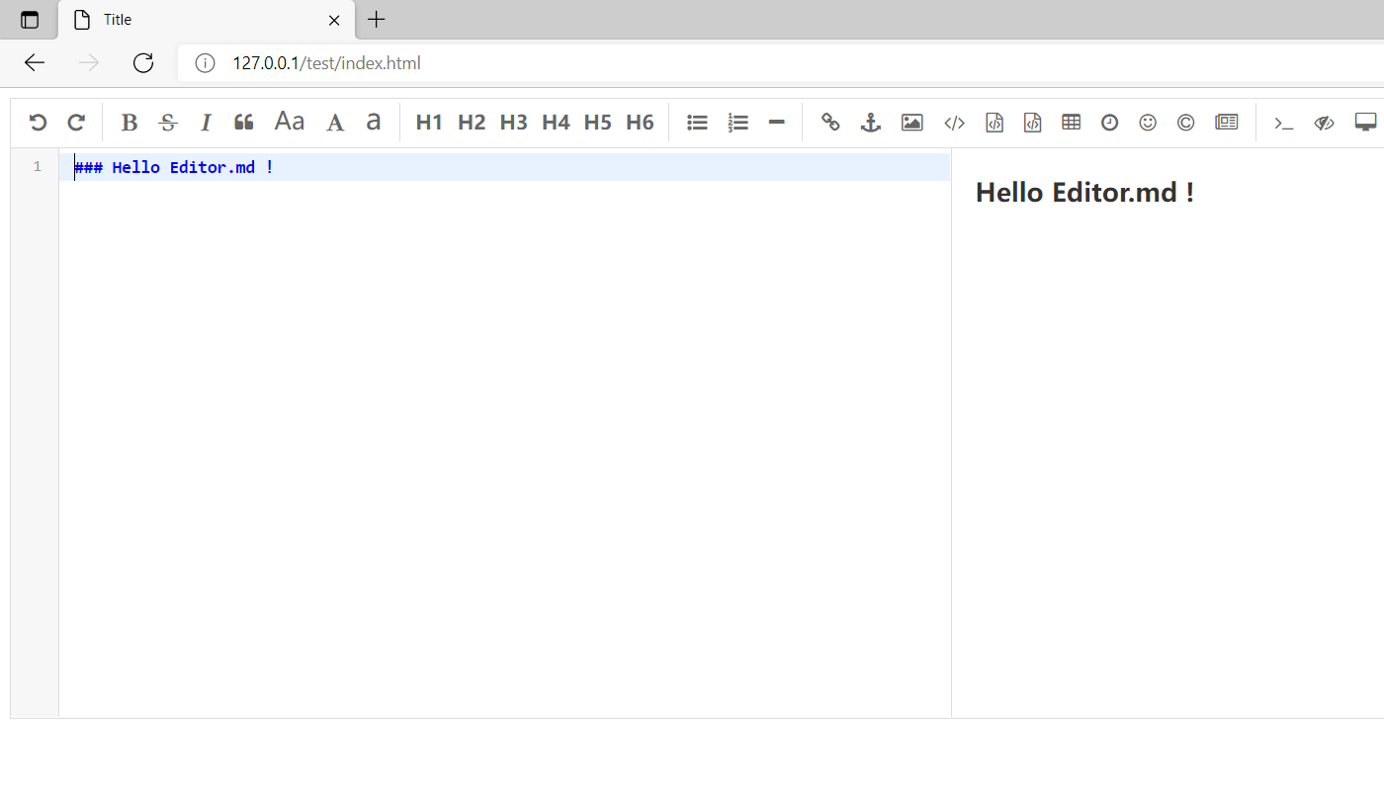Go back in browser history

(35, 63)
